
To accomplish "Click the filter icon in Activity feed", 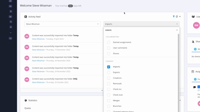I will [174, 16].
